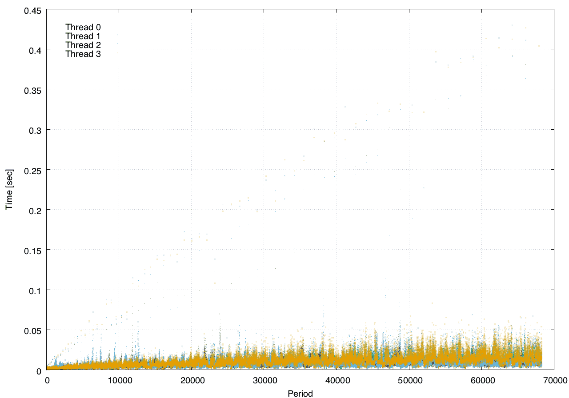Click the 0.45 y-axis tick label
The height and width of the screenshot is (398, 569).
pyautogui.click(x=32, y=10)
